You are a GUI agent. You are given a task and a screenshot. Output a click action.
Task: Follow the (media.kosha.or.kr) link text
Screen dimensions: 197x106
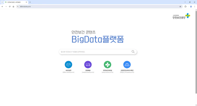tap(88, 72)
